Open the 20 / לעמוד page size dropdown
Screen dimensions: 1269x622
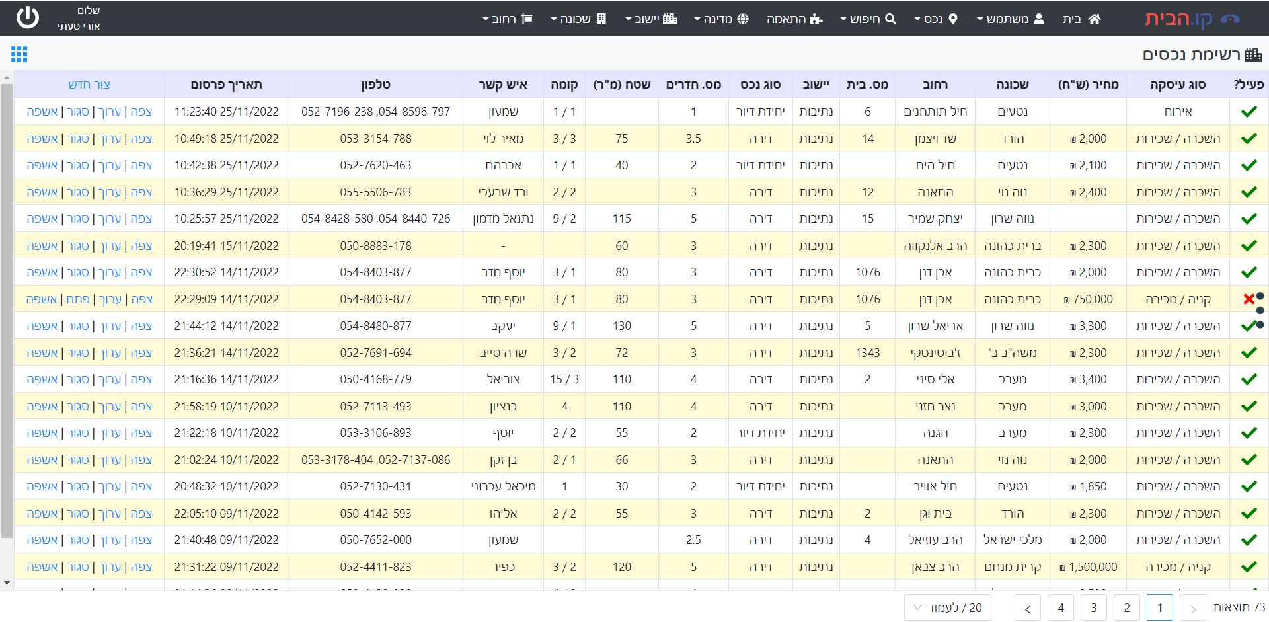[947, 607]
